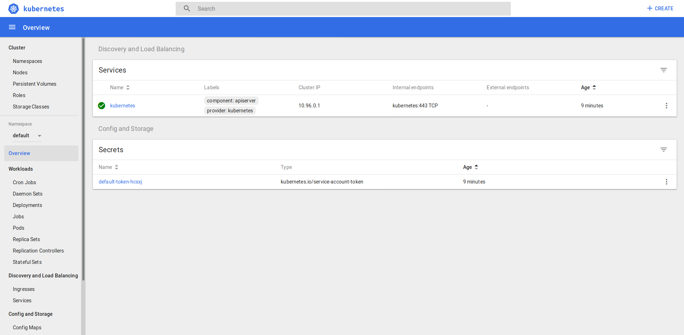This screenshot has height=335, width=684.
Task: Open Replica Sets in sidebar
Action: [26, 239]
